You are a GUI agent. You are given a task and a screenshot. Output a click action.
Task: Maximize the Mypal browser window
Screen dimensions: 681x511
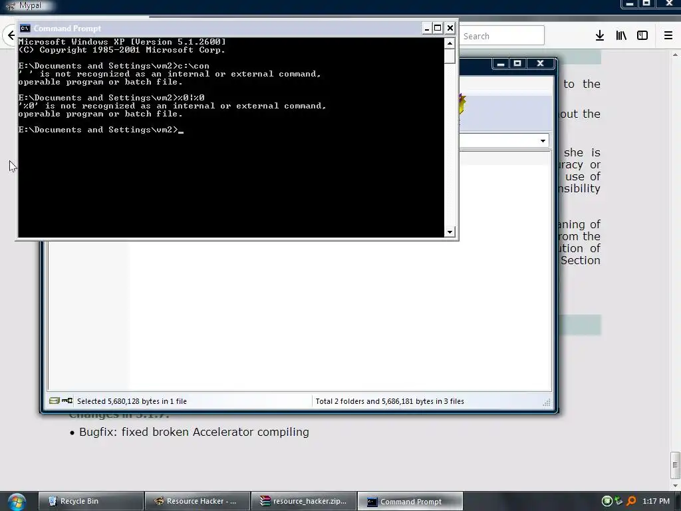[x=646, y=4]
